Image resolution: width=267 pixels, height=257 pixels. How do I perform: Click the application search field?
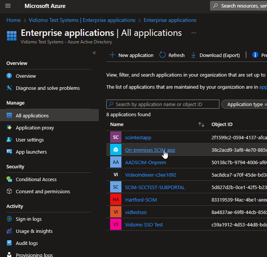point(163,104)
